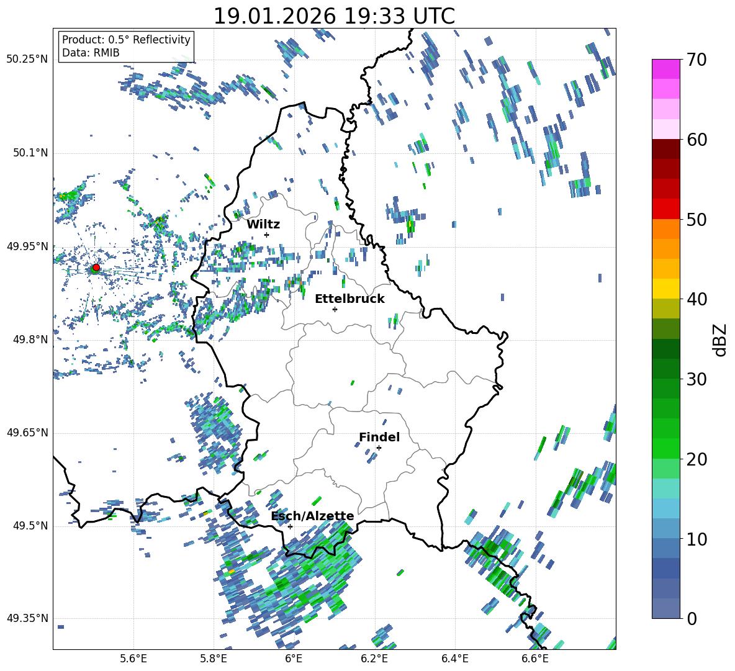Click the 6.4°E longitude label
Viewport: 735px width, 671px height.
[x=454, y=659]
